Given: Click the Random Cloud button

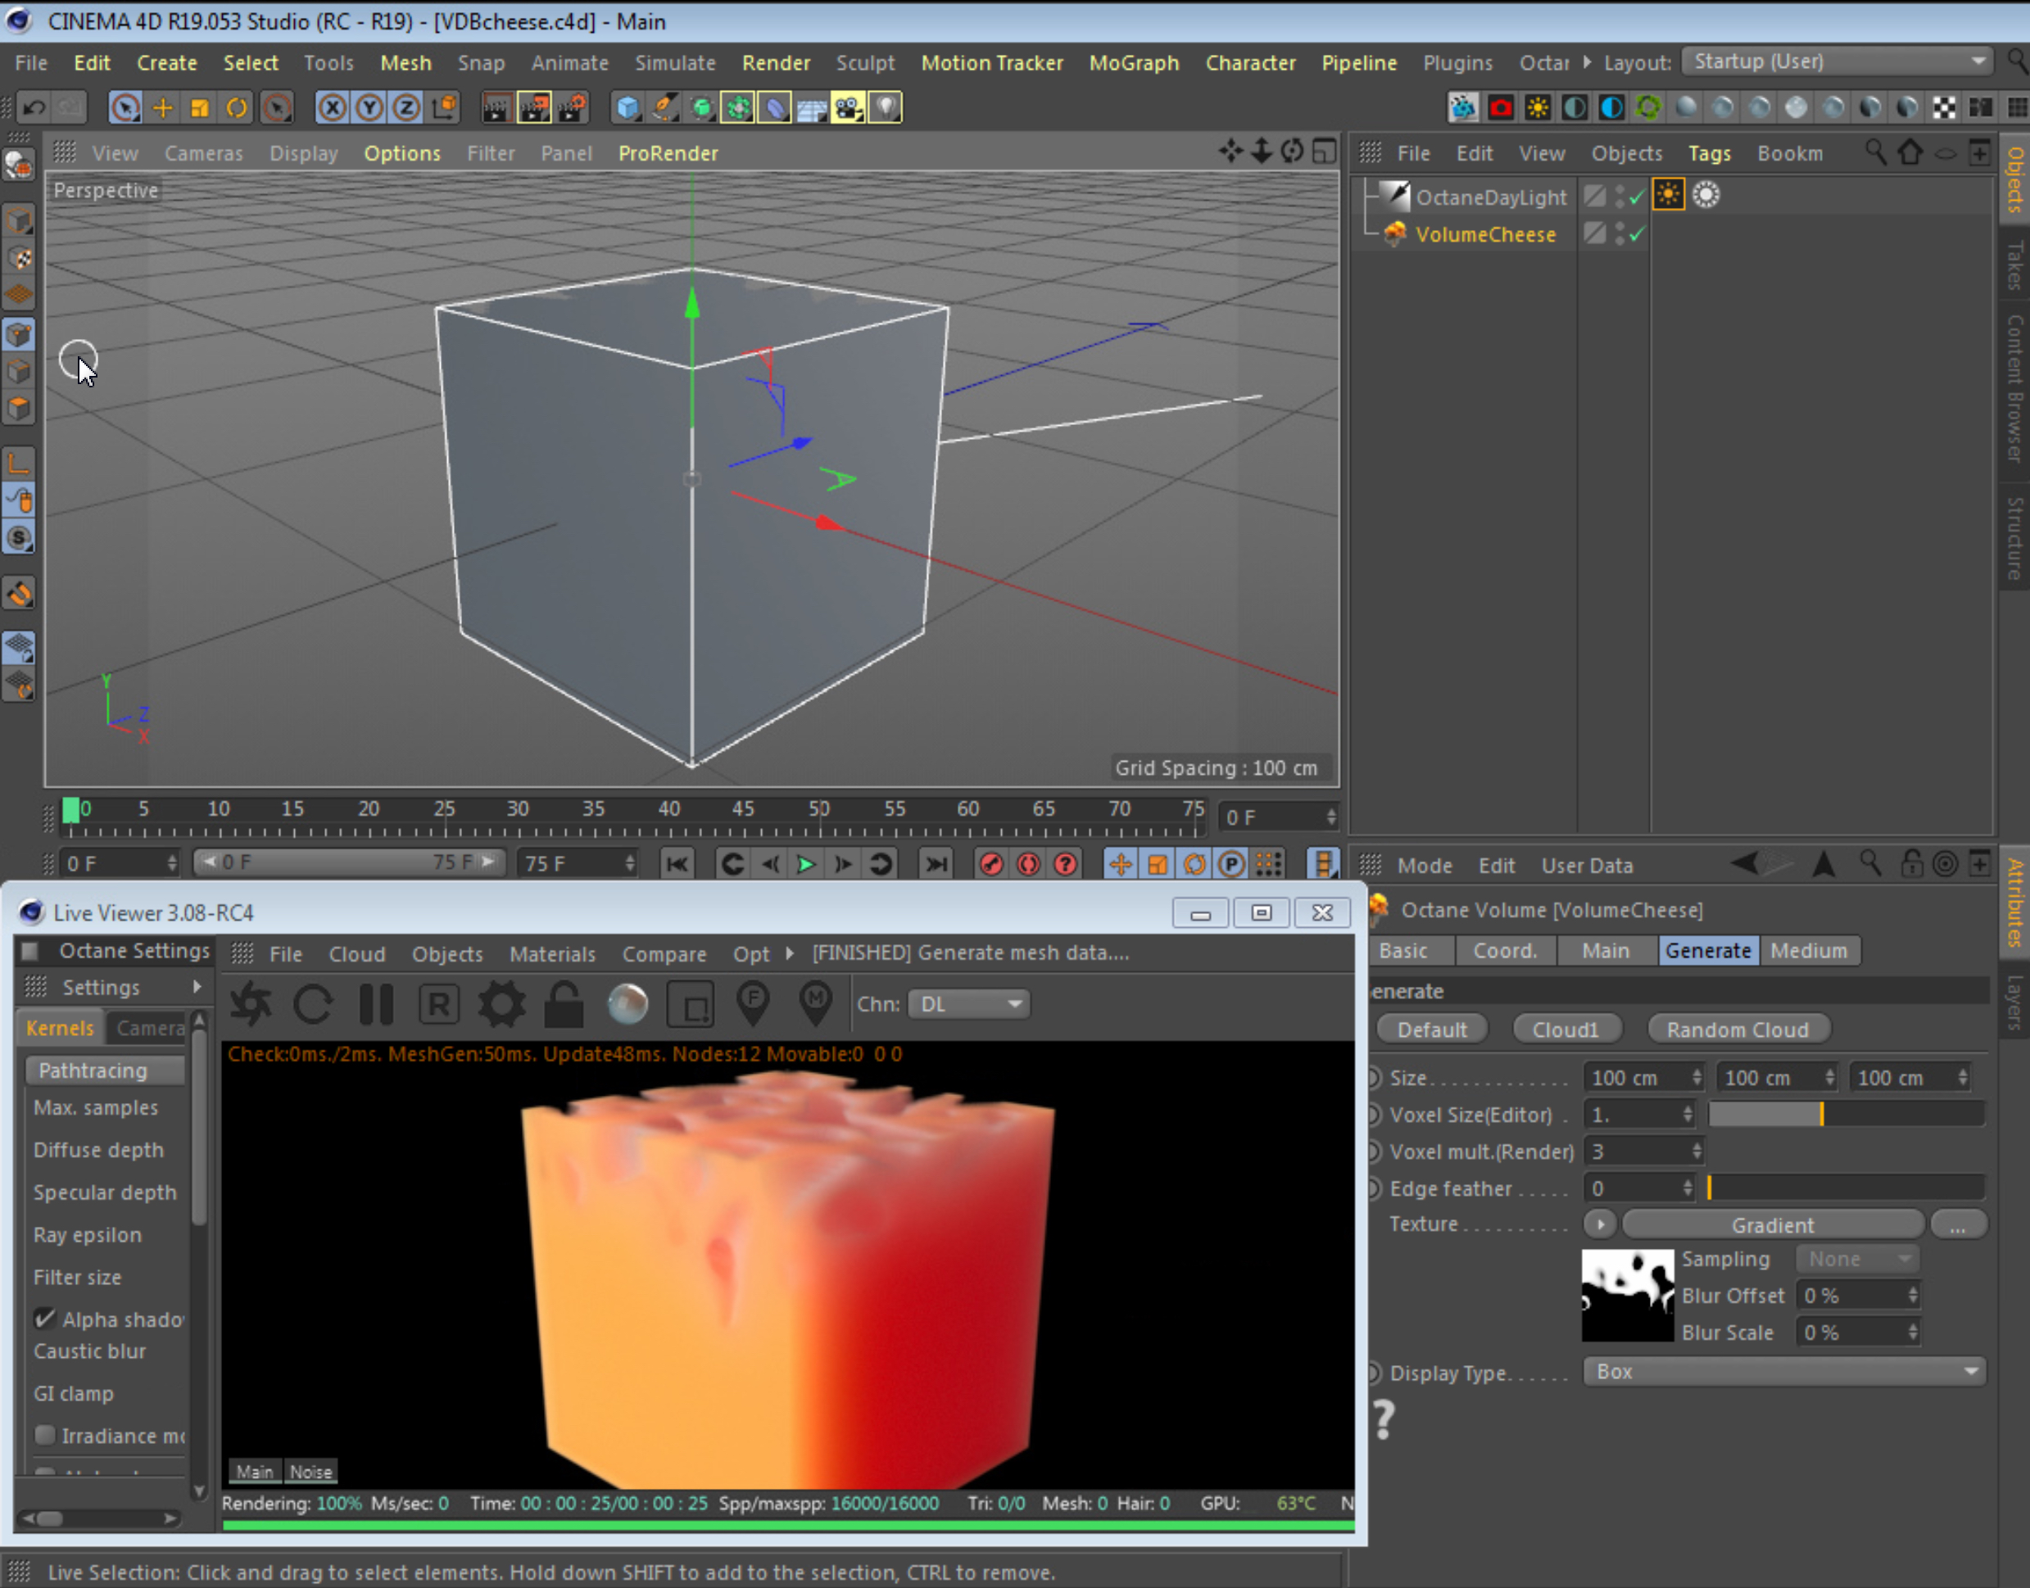Looking at the screenshot, I should [x=1737, y=1029].
